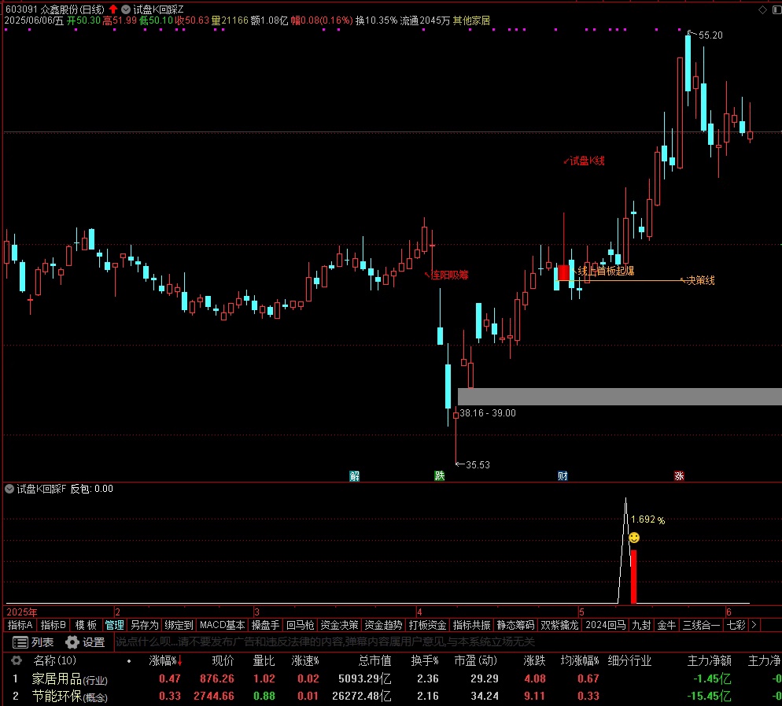This screenshot has width=782, height=706.
Task: Expand the 试盘K回踩Z main indicator dropdown
Action: [x=126, y=9]
